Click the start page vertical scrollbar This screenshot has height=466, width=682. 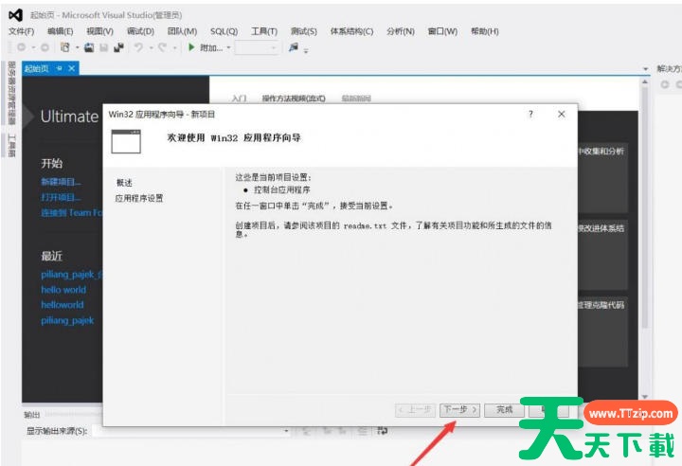(645, 206)
